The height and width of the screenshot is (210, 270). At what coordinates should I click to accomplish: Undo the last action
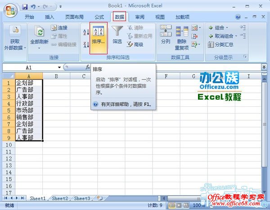pyautogui.click(x=33, y=7)
